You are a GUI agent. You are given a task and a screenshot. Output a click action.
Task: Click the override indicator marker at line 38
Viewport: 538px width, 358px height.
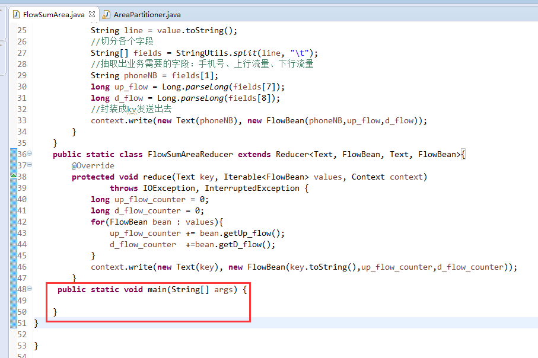[14, 176]
